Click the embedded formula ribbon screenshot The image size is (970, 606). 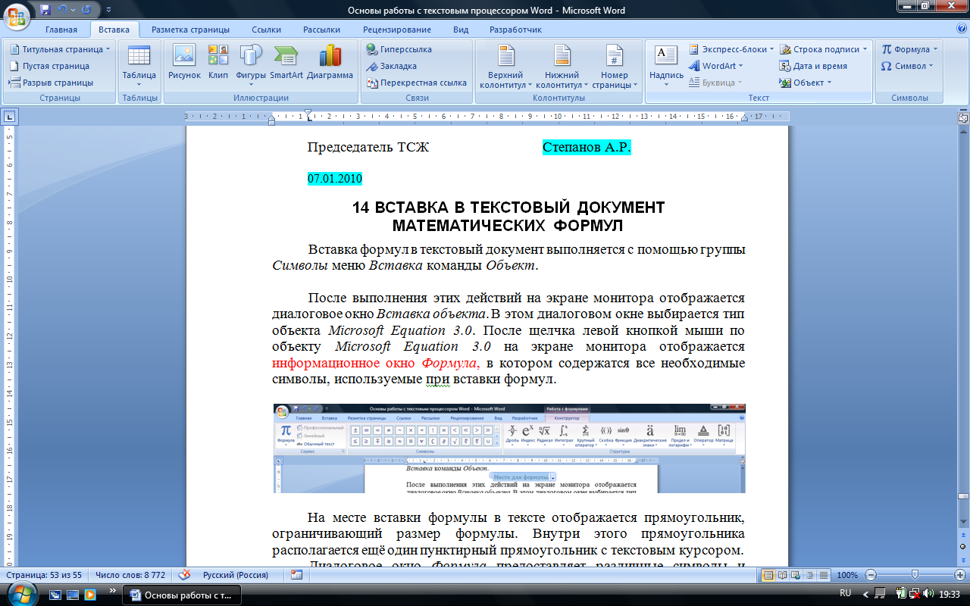[x=509, y=448]
